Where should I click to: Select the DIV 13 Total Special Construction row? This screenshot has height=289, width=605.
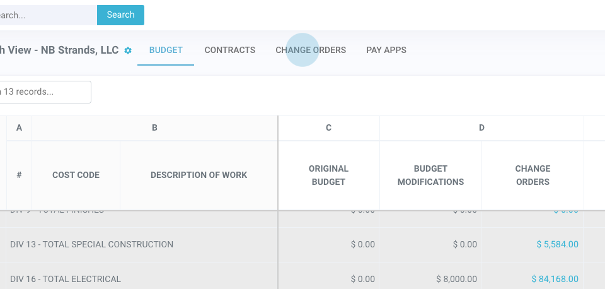(91, 244)
